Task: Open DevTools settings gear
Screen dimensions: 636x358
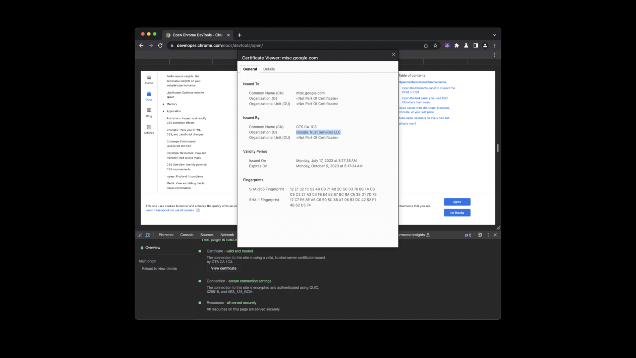Action: 480,235
